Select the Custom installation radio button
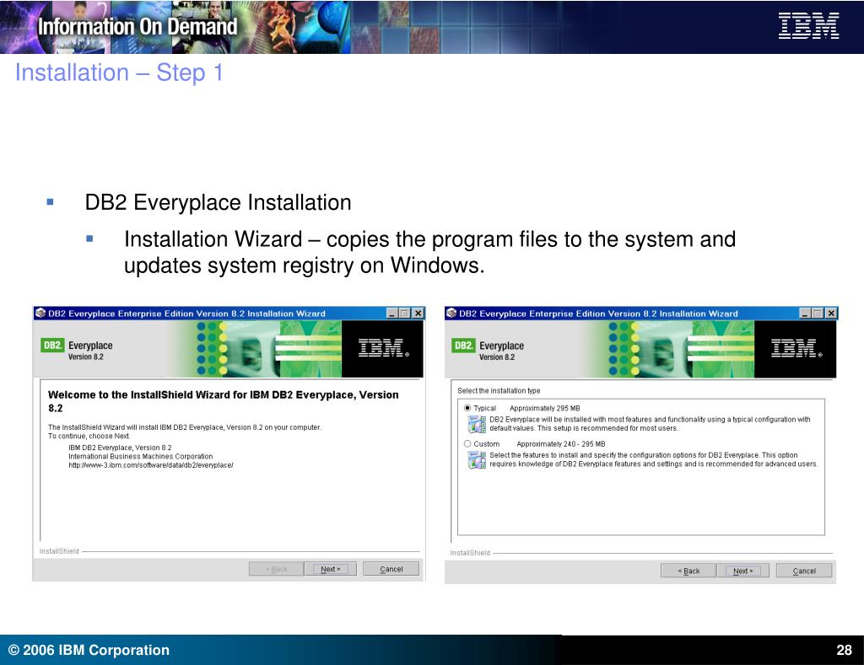Viewport: 864px width, 665px height. [467, 443]
